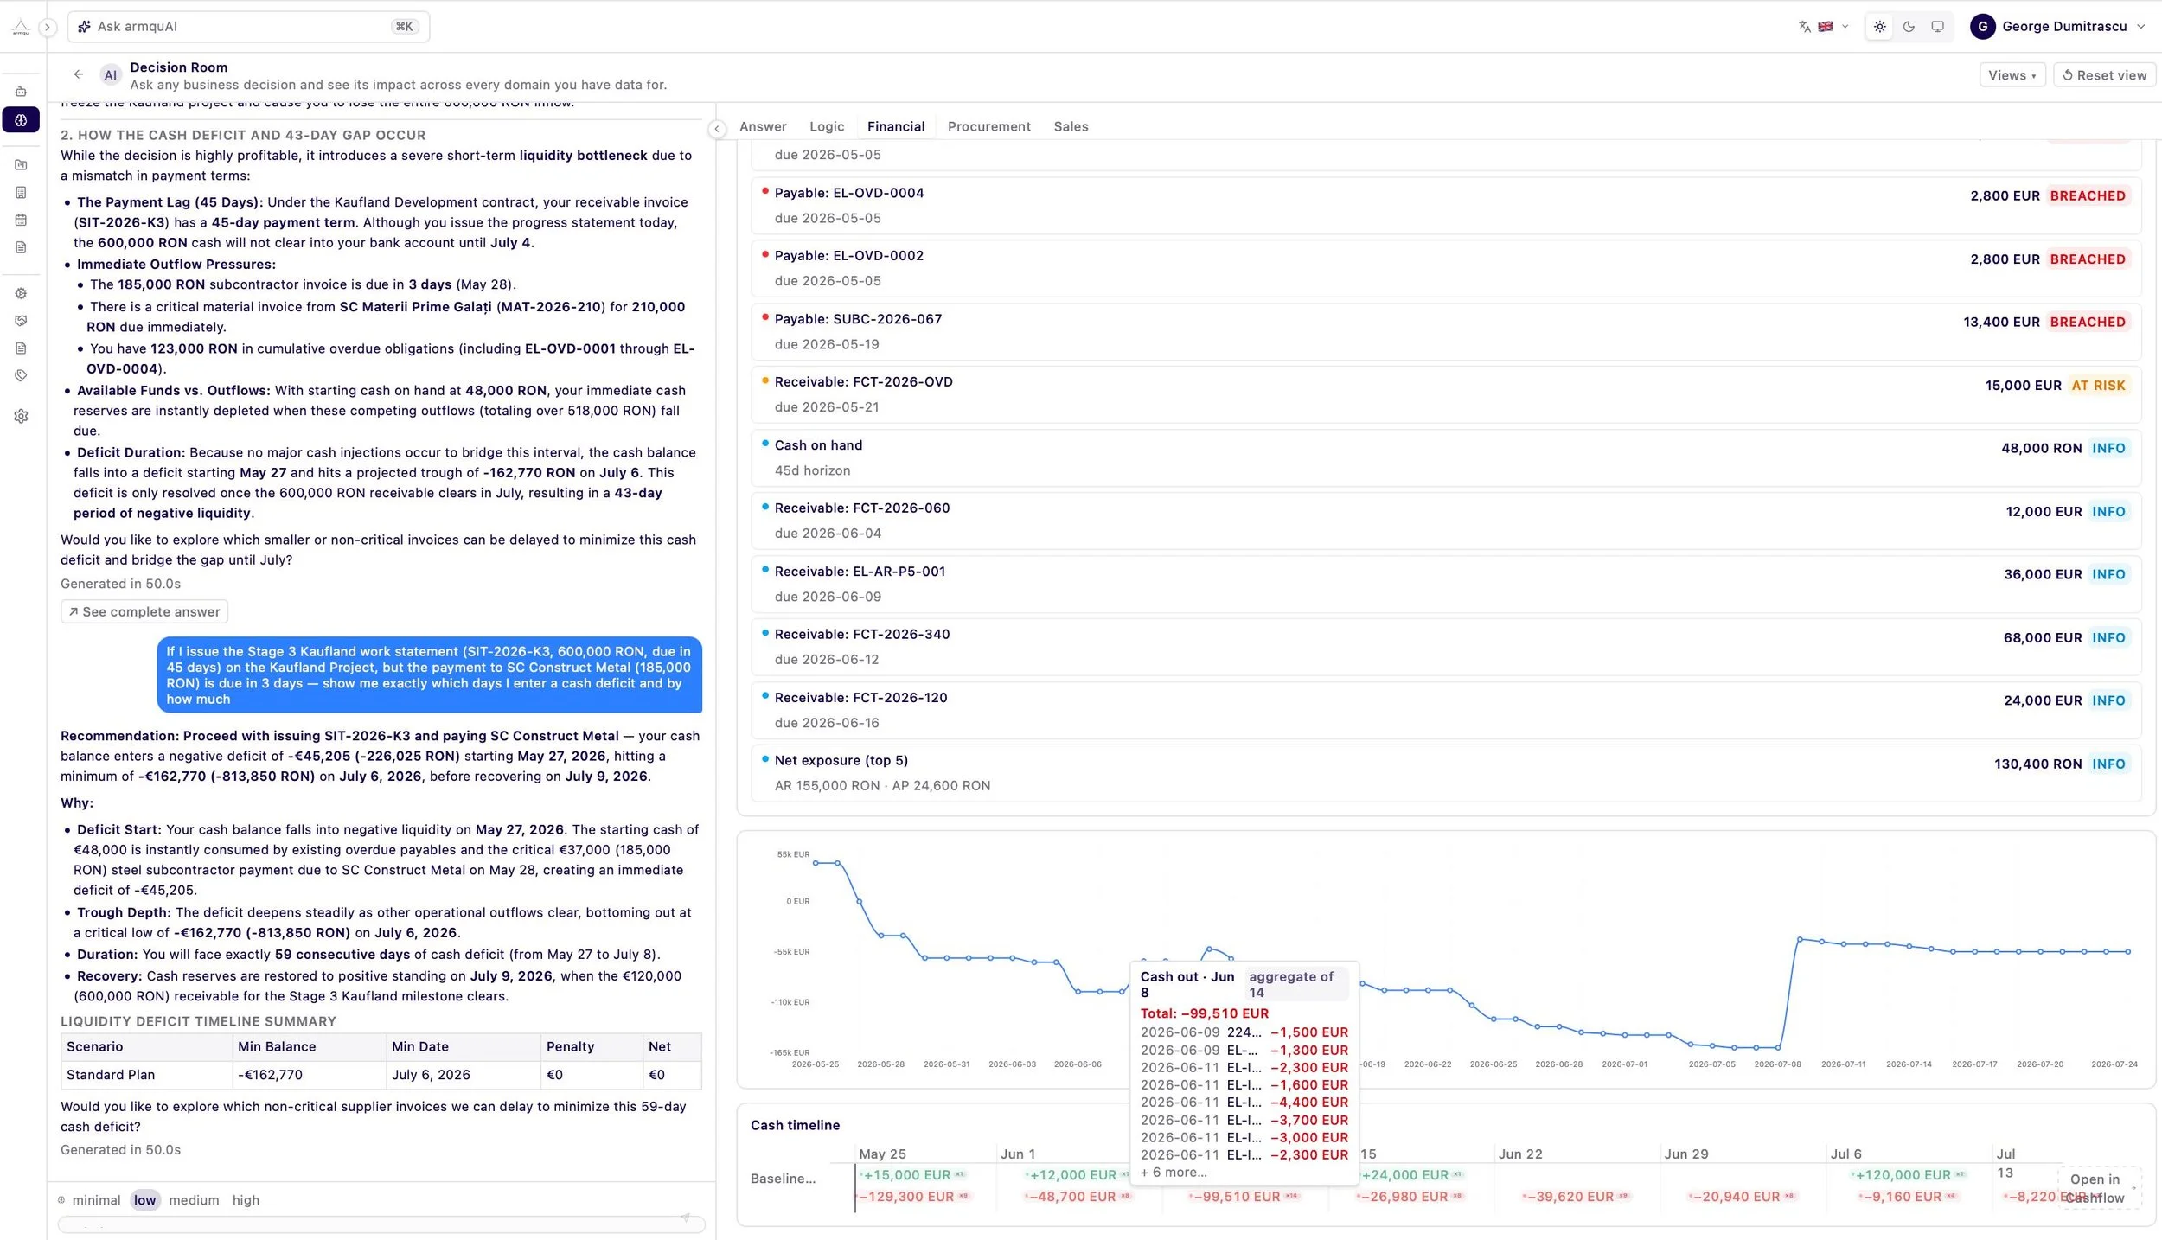2162x1240 pixels.
Task: Select high reasoning effort
Action: pos(246,1200)
